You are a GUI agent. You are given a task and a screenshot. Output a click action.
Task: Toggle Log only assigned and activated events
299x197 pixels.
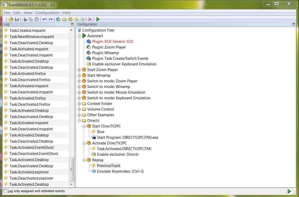tap(5, 191)
